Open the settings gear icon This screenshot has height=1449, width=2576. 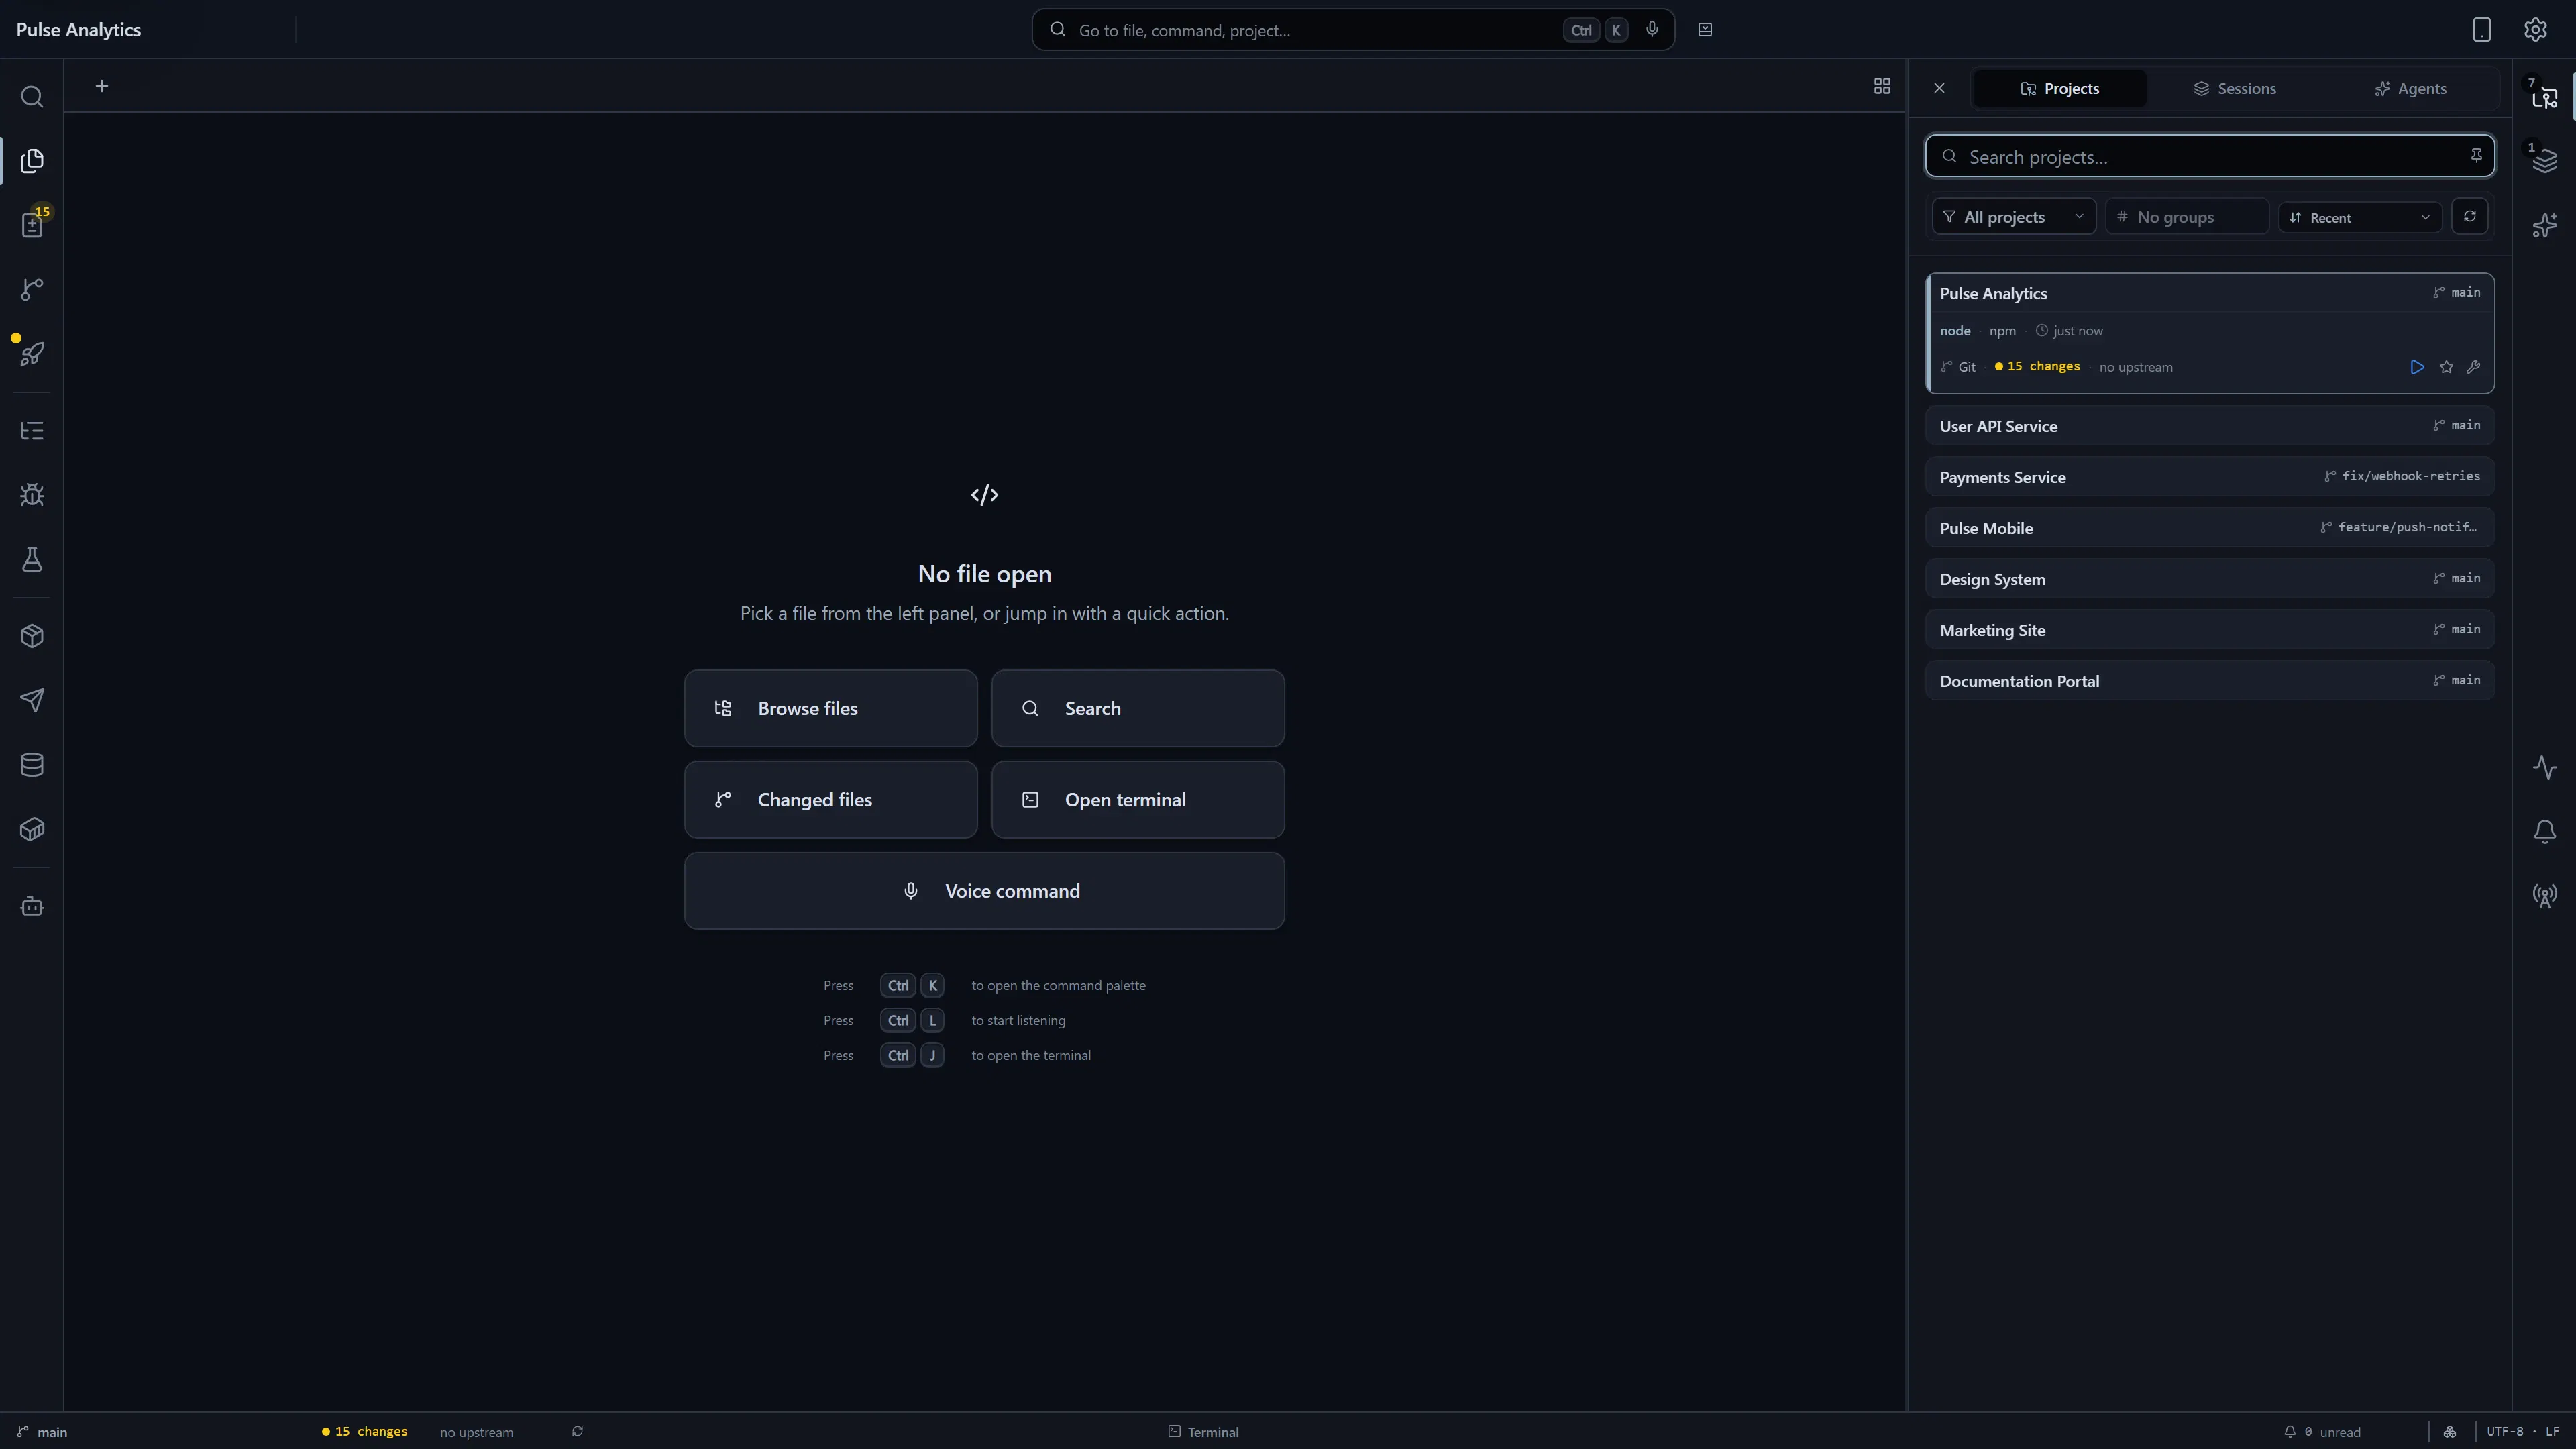pos(2535,30)
